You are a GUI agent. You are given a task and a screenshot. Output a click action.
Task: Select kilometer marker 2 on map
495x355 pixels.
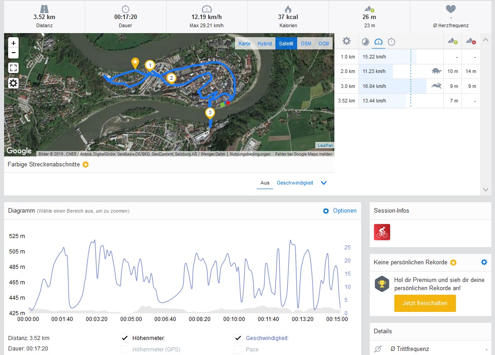point(172,78)
